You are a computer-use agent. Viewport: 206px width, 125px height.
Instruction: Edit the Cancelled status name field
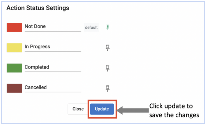(53, 88)
